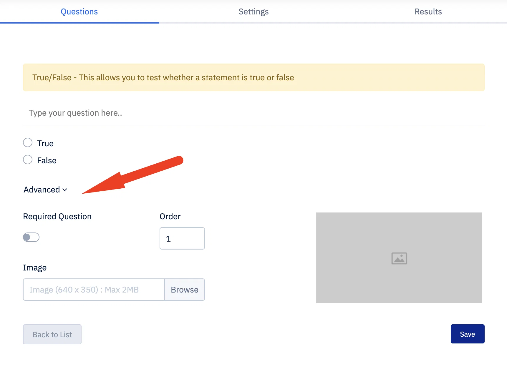This screenshot has width=507, height=382.
Task: Open the Questions tab
Action: 79,12
